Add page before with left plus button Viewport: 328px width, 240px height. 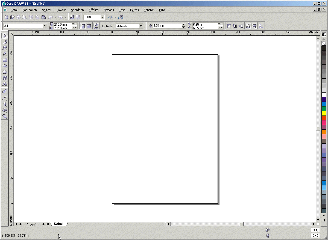tap(20, 224)
